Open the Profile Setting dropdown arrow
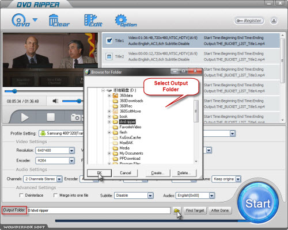Screen dimensions: 288x230 233,133
